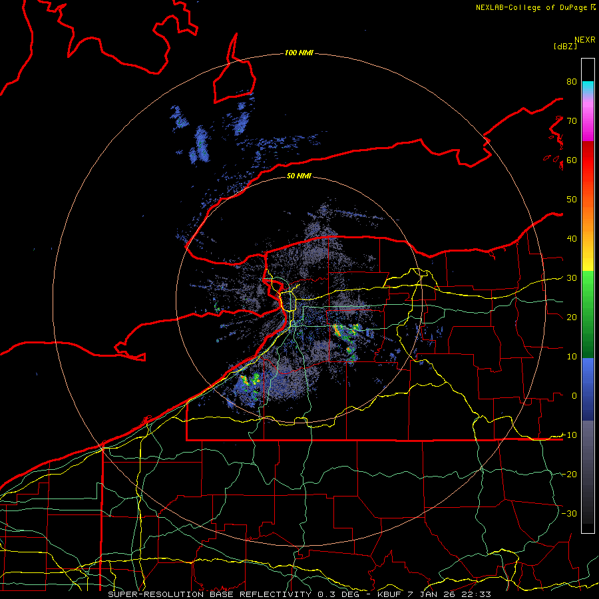
Task: Click the 60 value on dBZ scale
Action: (x=572, y=160)
